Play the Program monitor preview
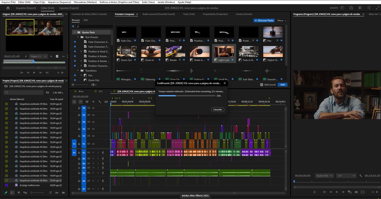The image size is (381, 199). coord(337,192)
